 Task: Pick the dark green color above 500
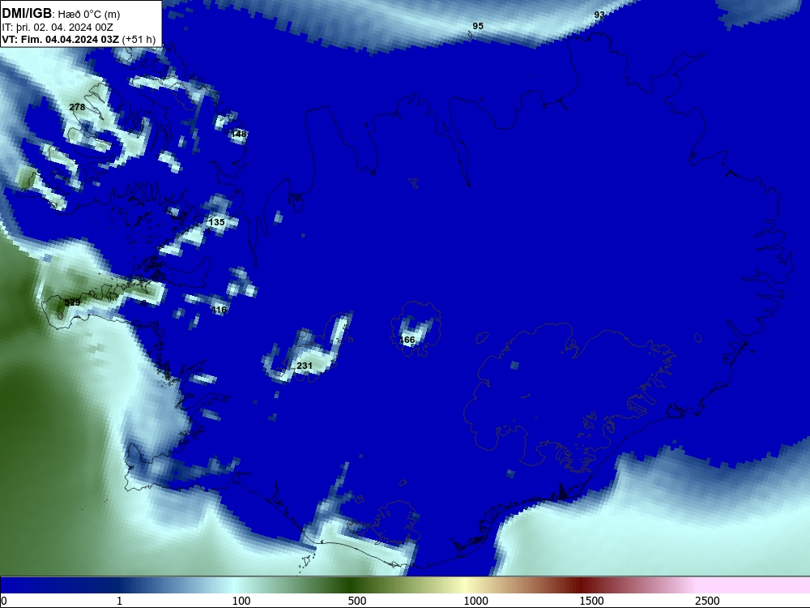(x=352, y=585)
